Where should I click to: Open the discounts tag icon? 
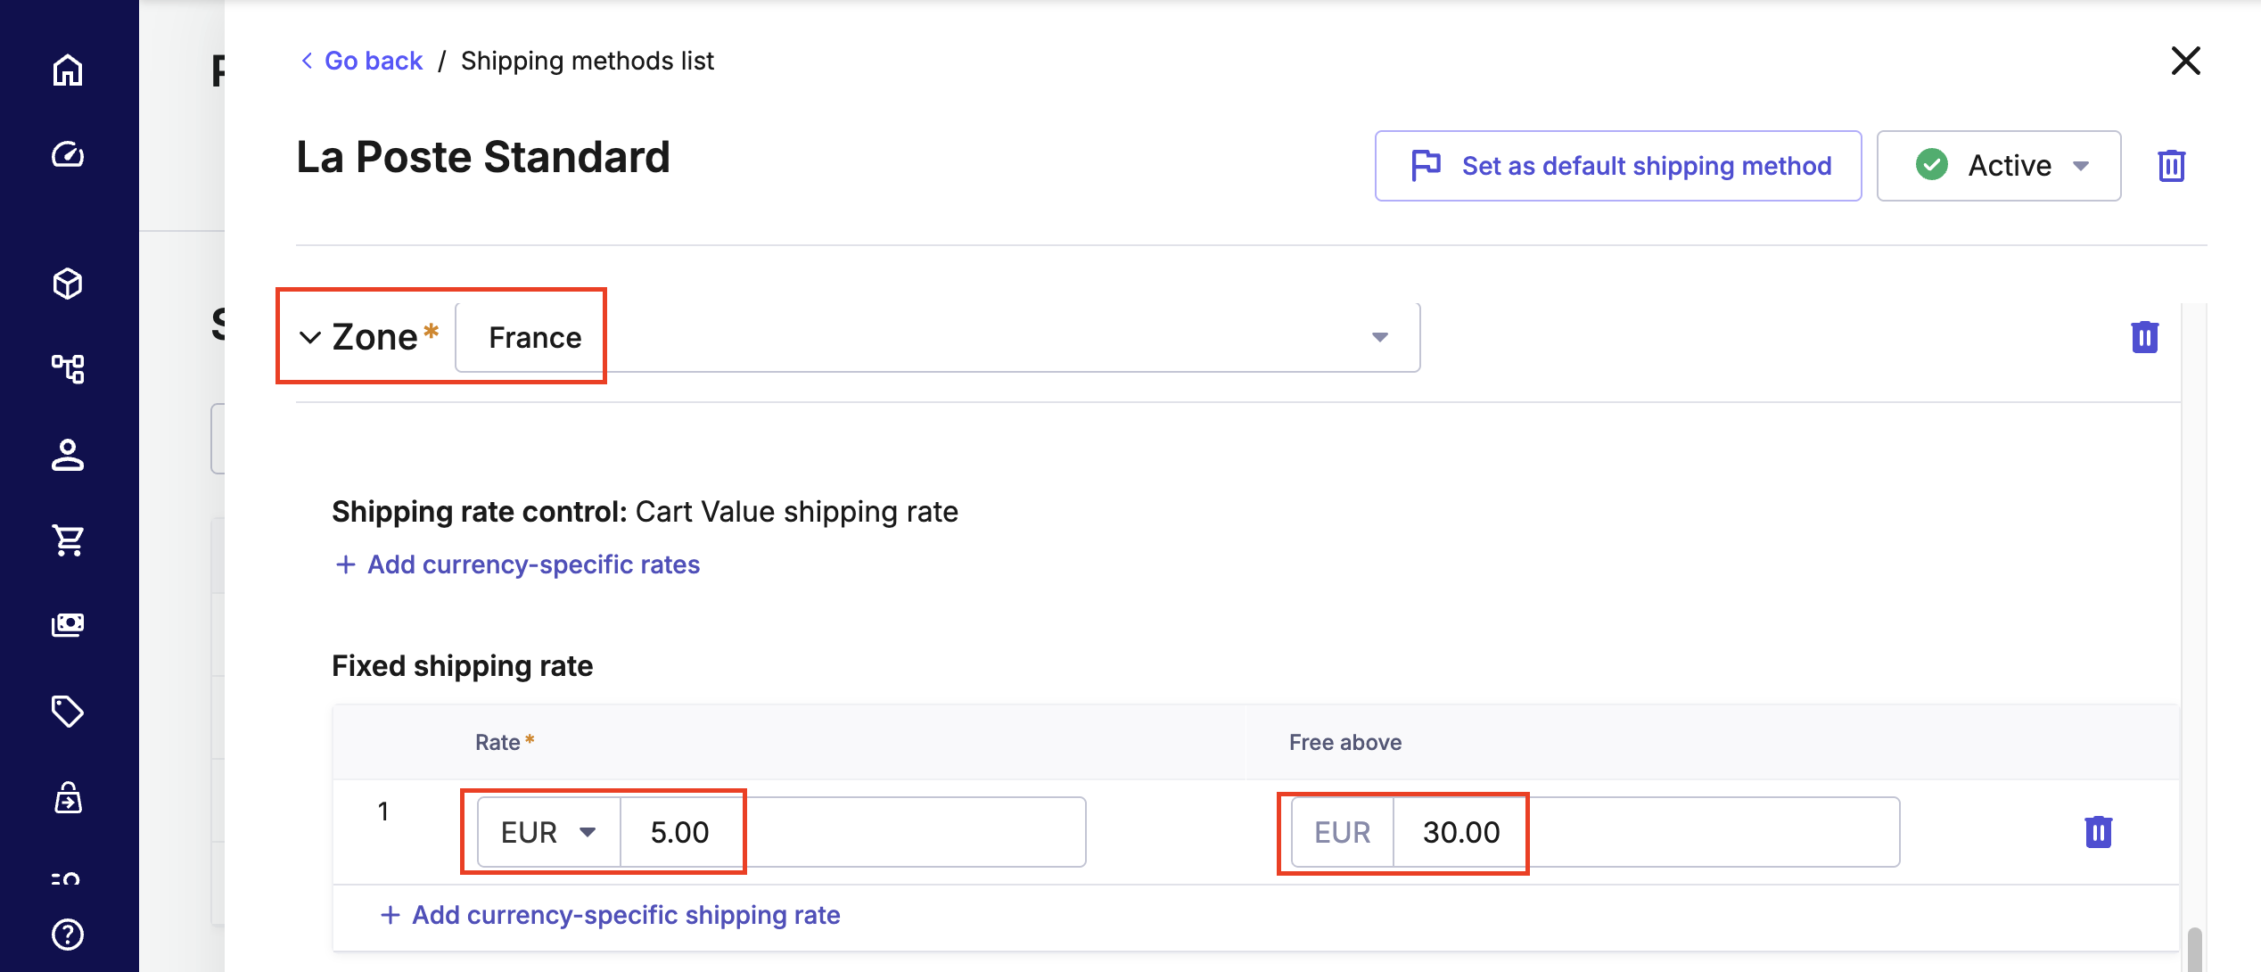tap(68, 712)
